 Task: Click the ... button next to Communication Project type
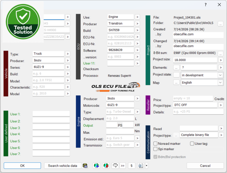click(x=176, y=135)
